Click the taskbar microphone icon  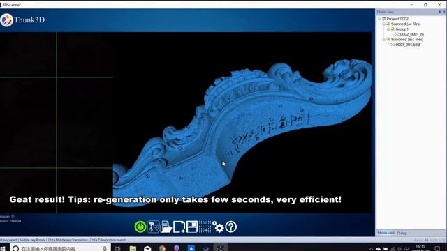click(105, 248)
